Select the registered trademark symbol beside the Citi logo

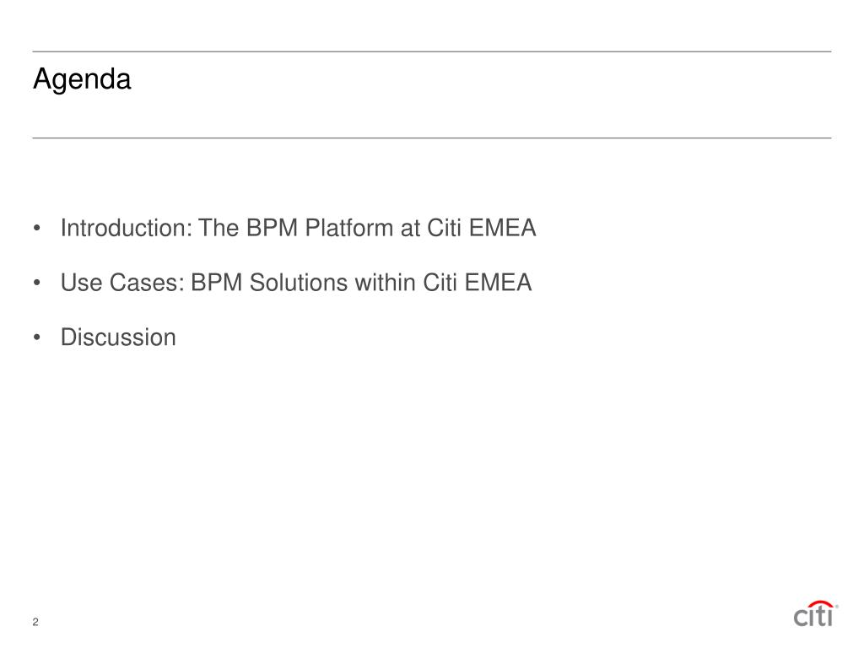coord(837,606)
